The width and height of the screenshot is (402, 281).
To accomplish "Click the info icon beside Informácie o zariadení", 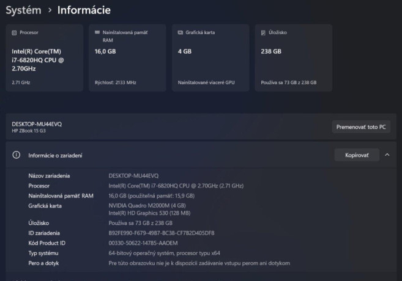I will (16, 155).
